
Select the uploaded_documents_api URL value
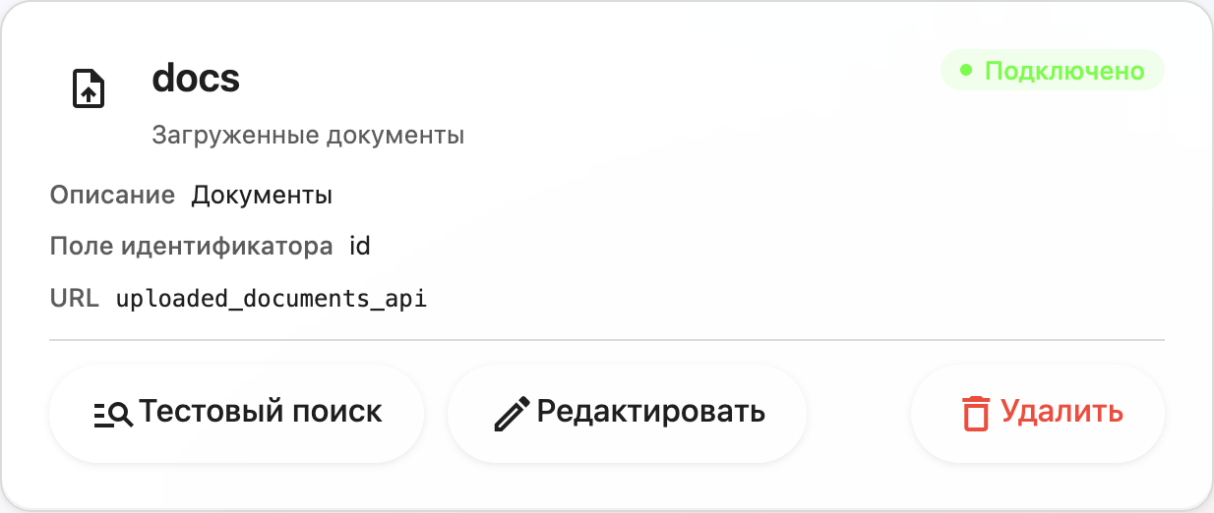coord(272,299)
